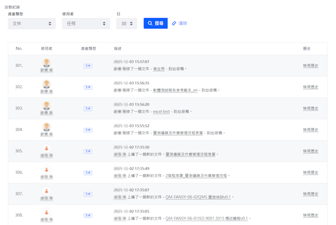The image size is (336, 225).
Task: Click 檢視歷史 for row 302
Action: click(x=310, y=87)
